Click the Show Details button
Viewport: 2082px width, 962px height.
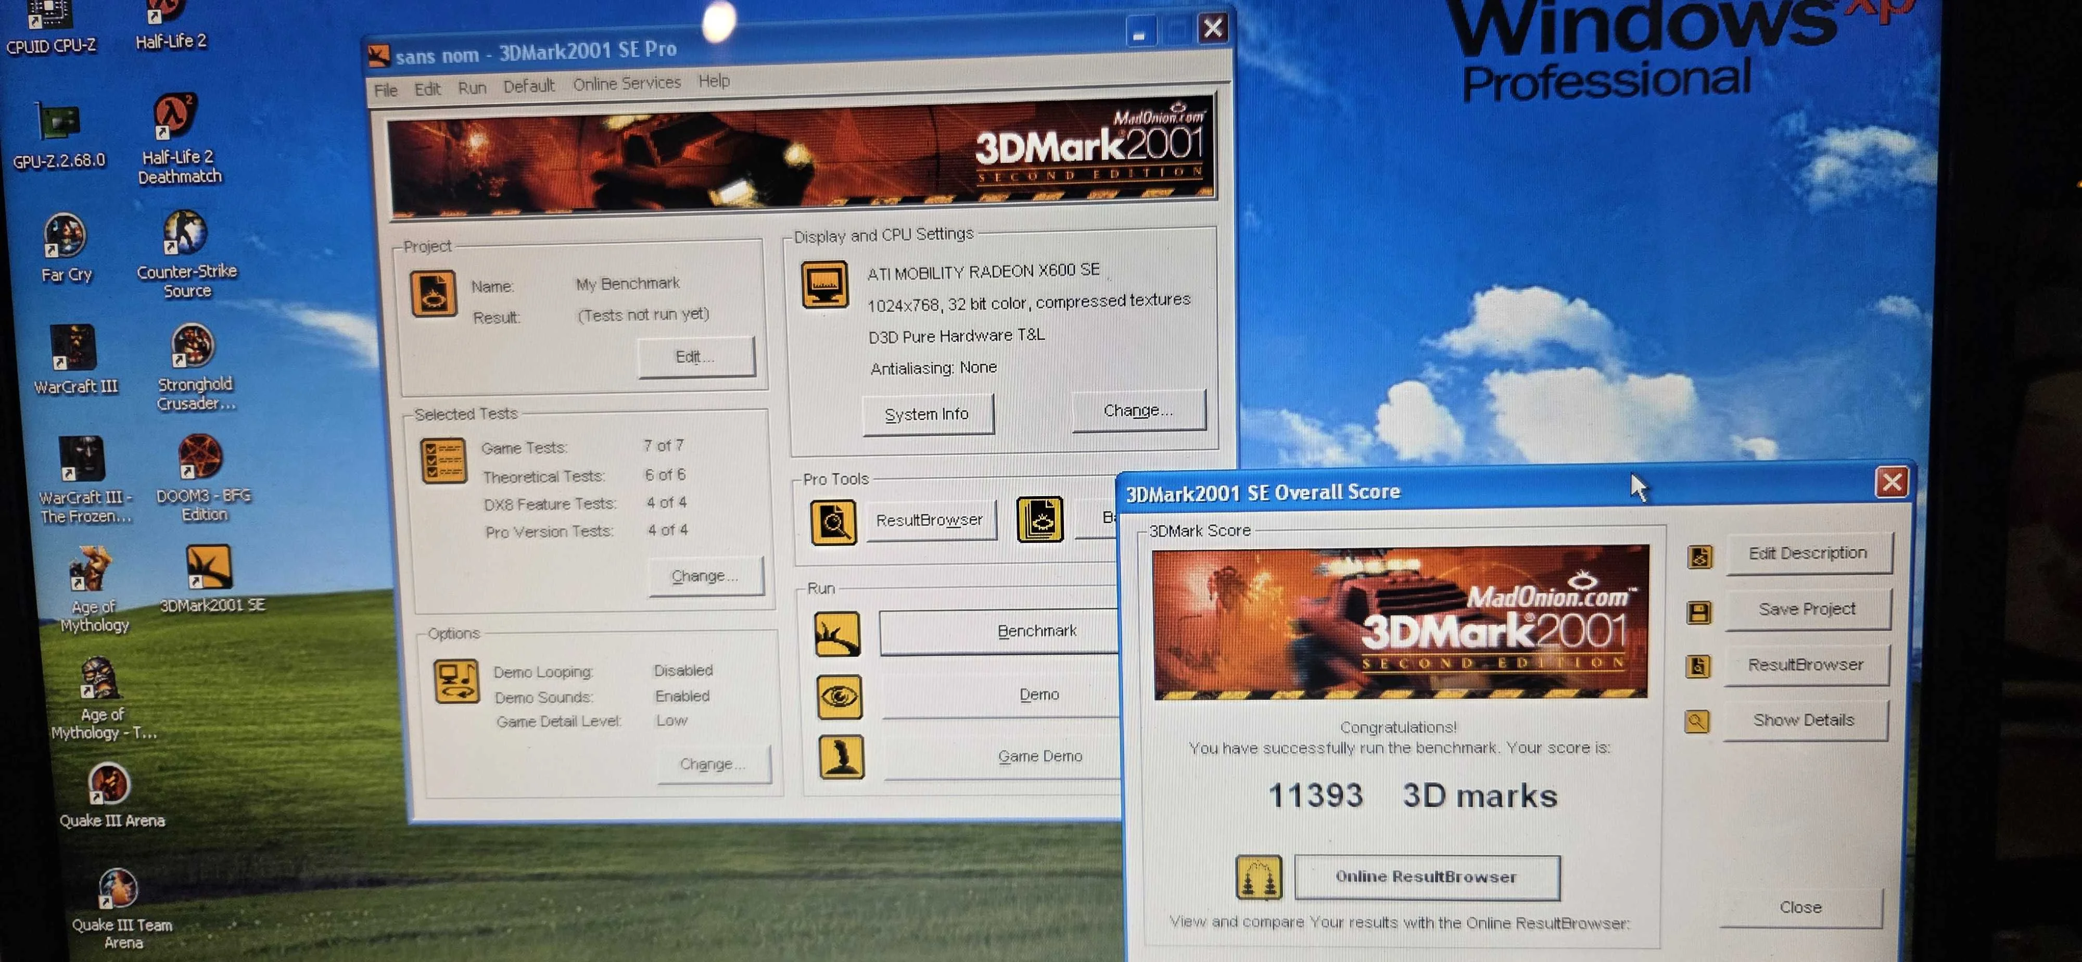[x=1805, y=720]
